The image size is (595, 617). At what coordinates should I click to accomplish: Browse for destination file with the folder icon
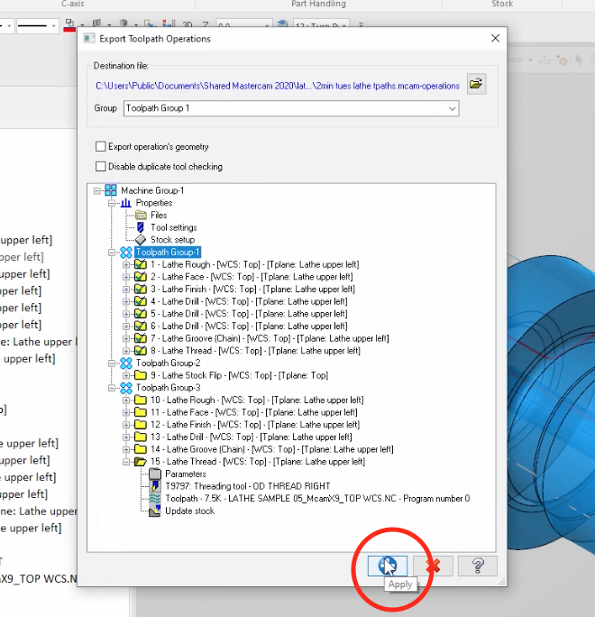click(x=476, y=84)
